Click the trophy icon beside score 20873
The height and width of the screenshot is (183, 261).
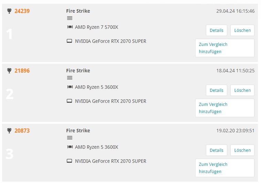click(x=9, y=131)
